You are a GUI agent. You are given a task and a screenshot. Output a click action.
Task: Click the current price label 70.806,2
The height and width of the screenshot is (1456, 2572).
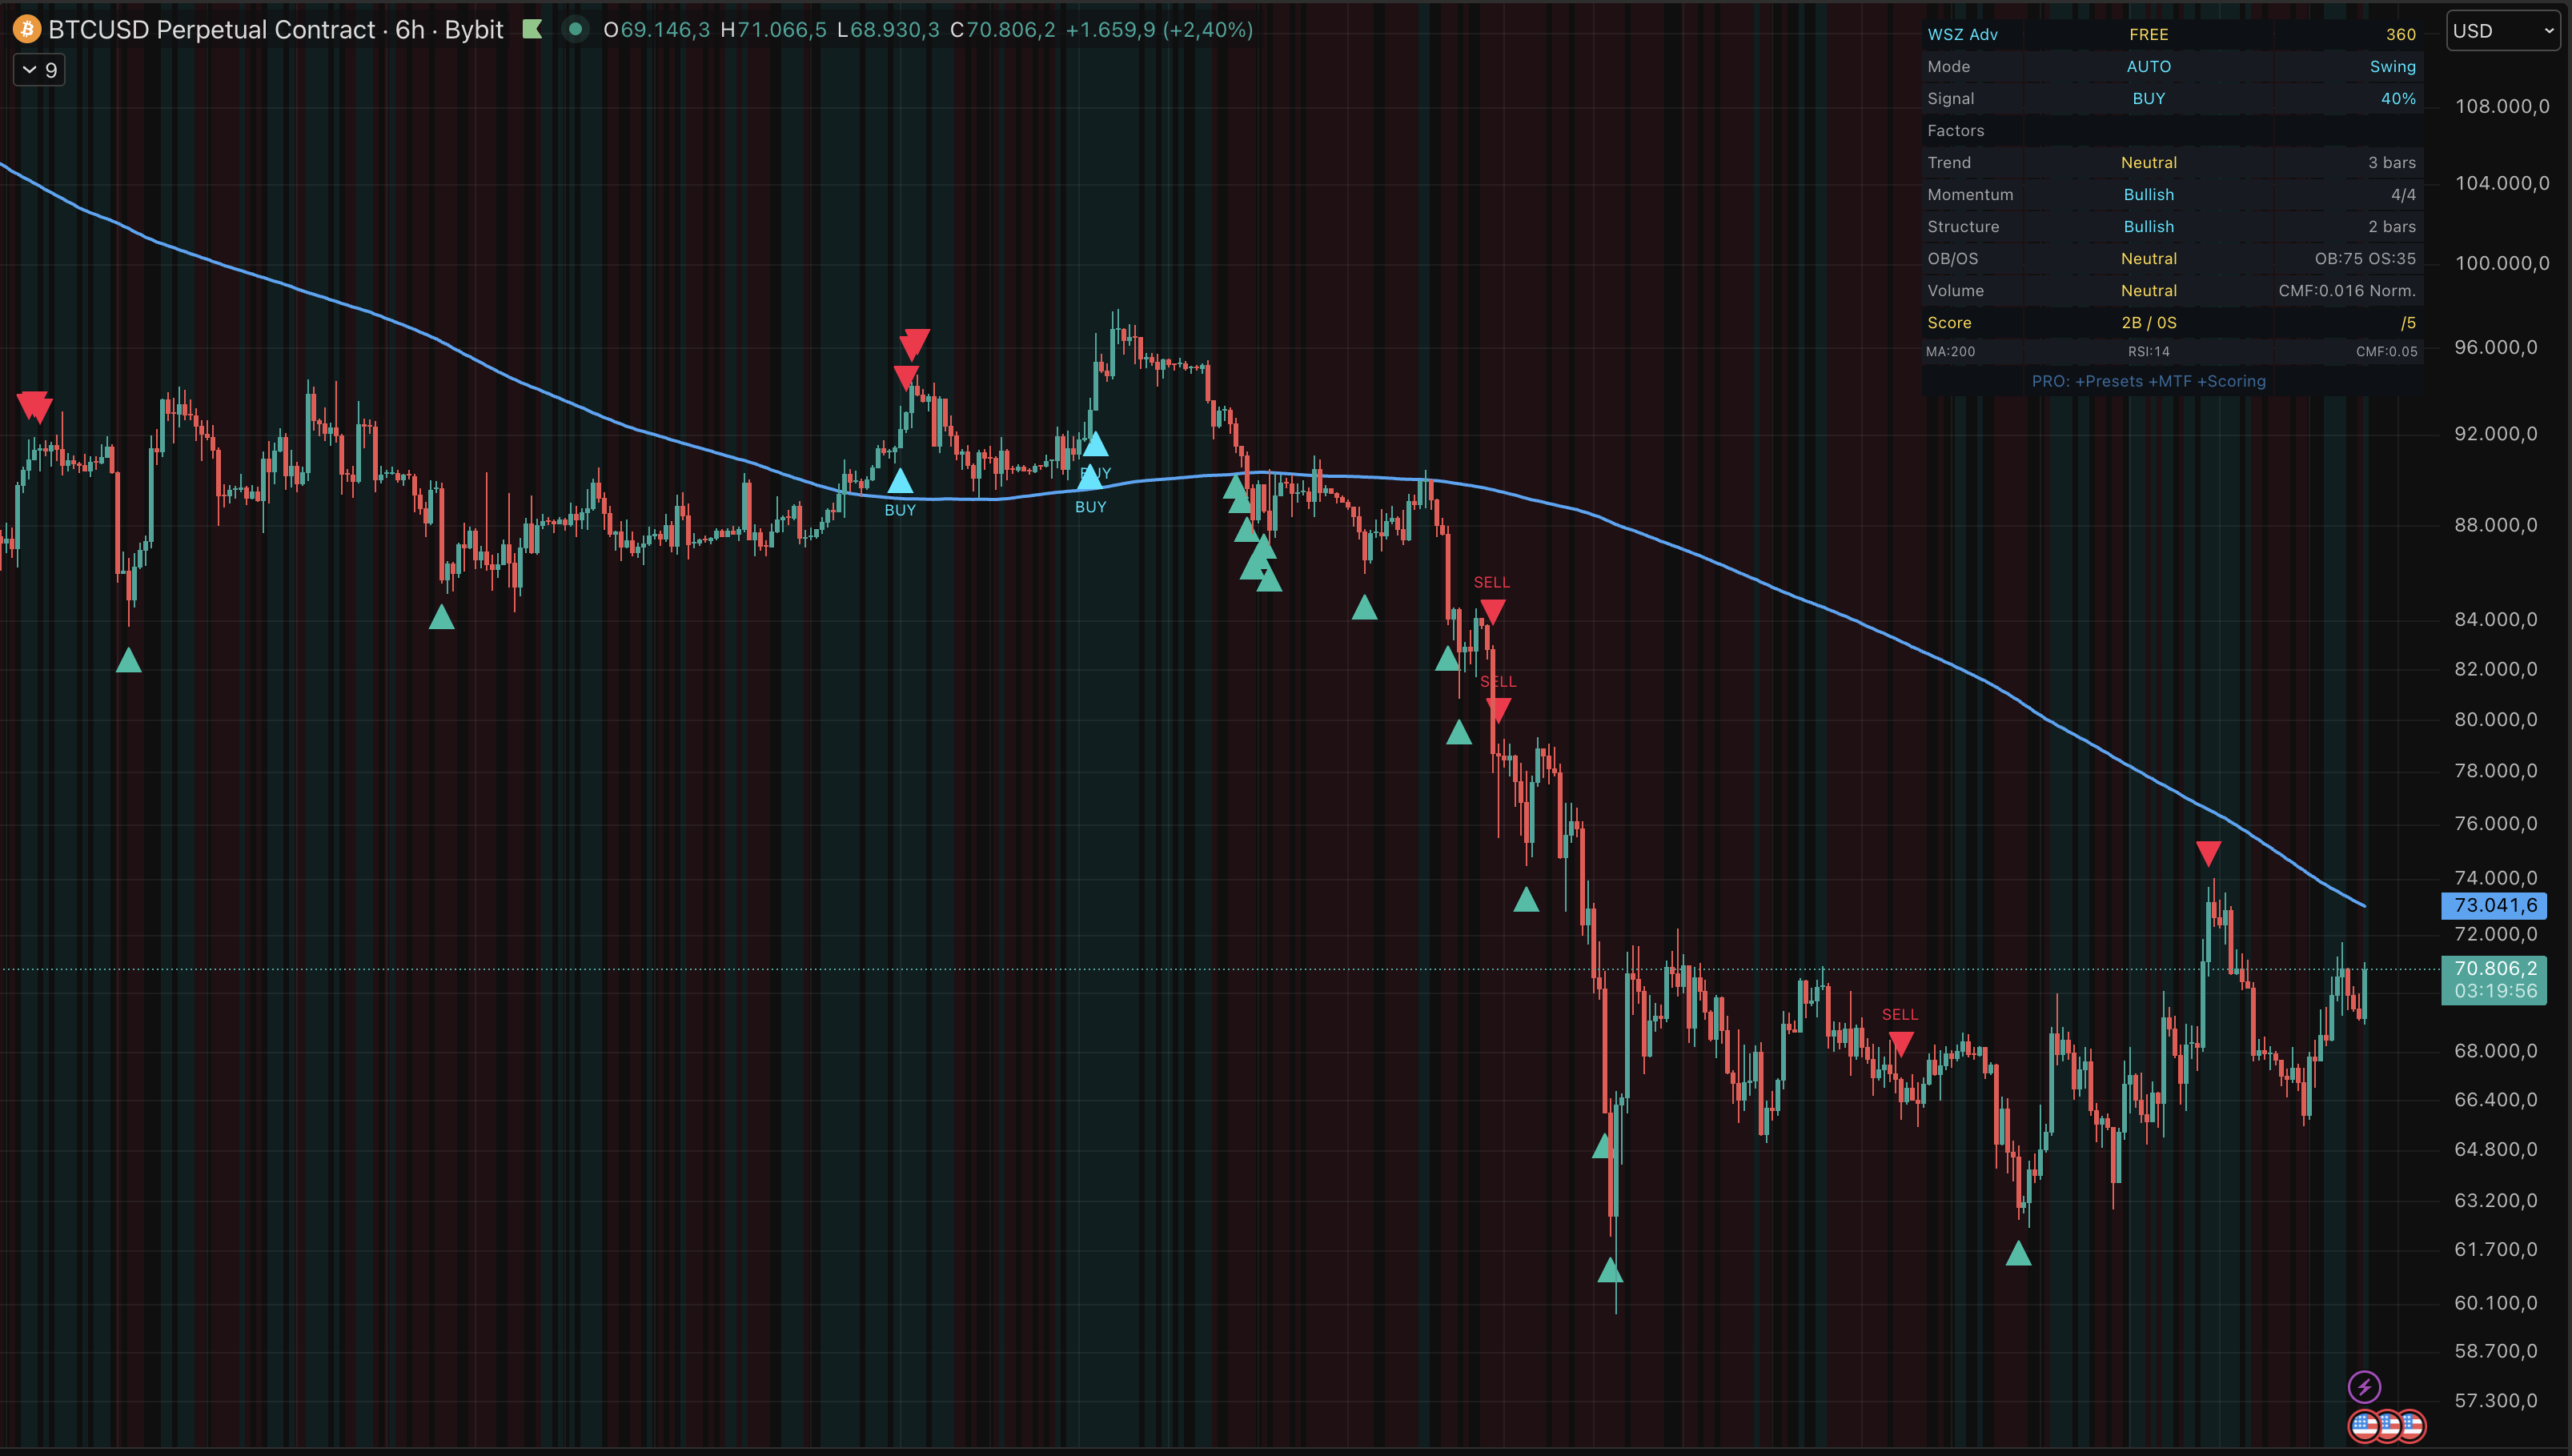(2494, 968)
